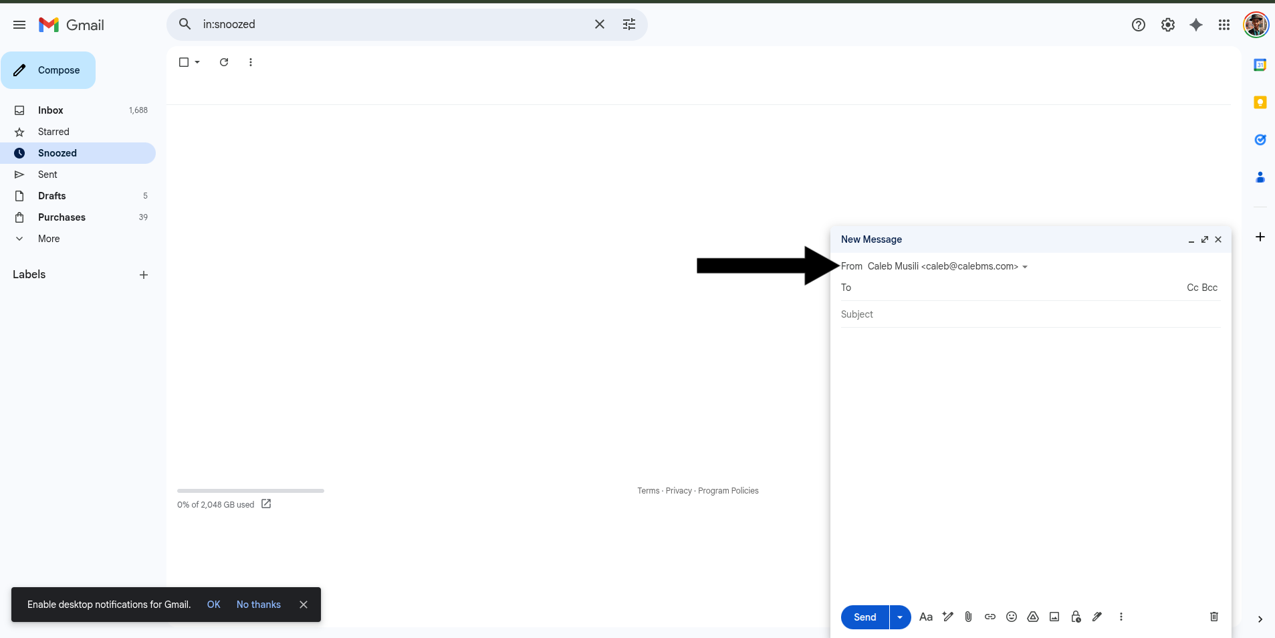Insert link in the message
This screenshot has height=638, width=1275.
click(990, 617)
